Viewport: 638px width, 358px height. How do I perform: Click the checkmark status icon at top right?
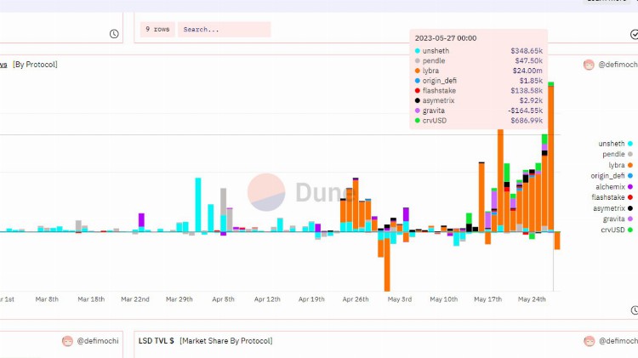630,34
